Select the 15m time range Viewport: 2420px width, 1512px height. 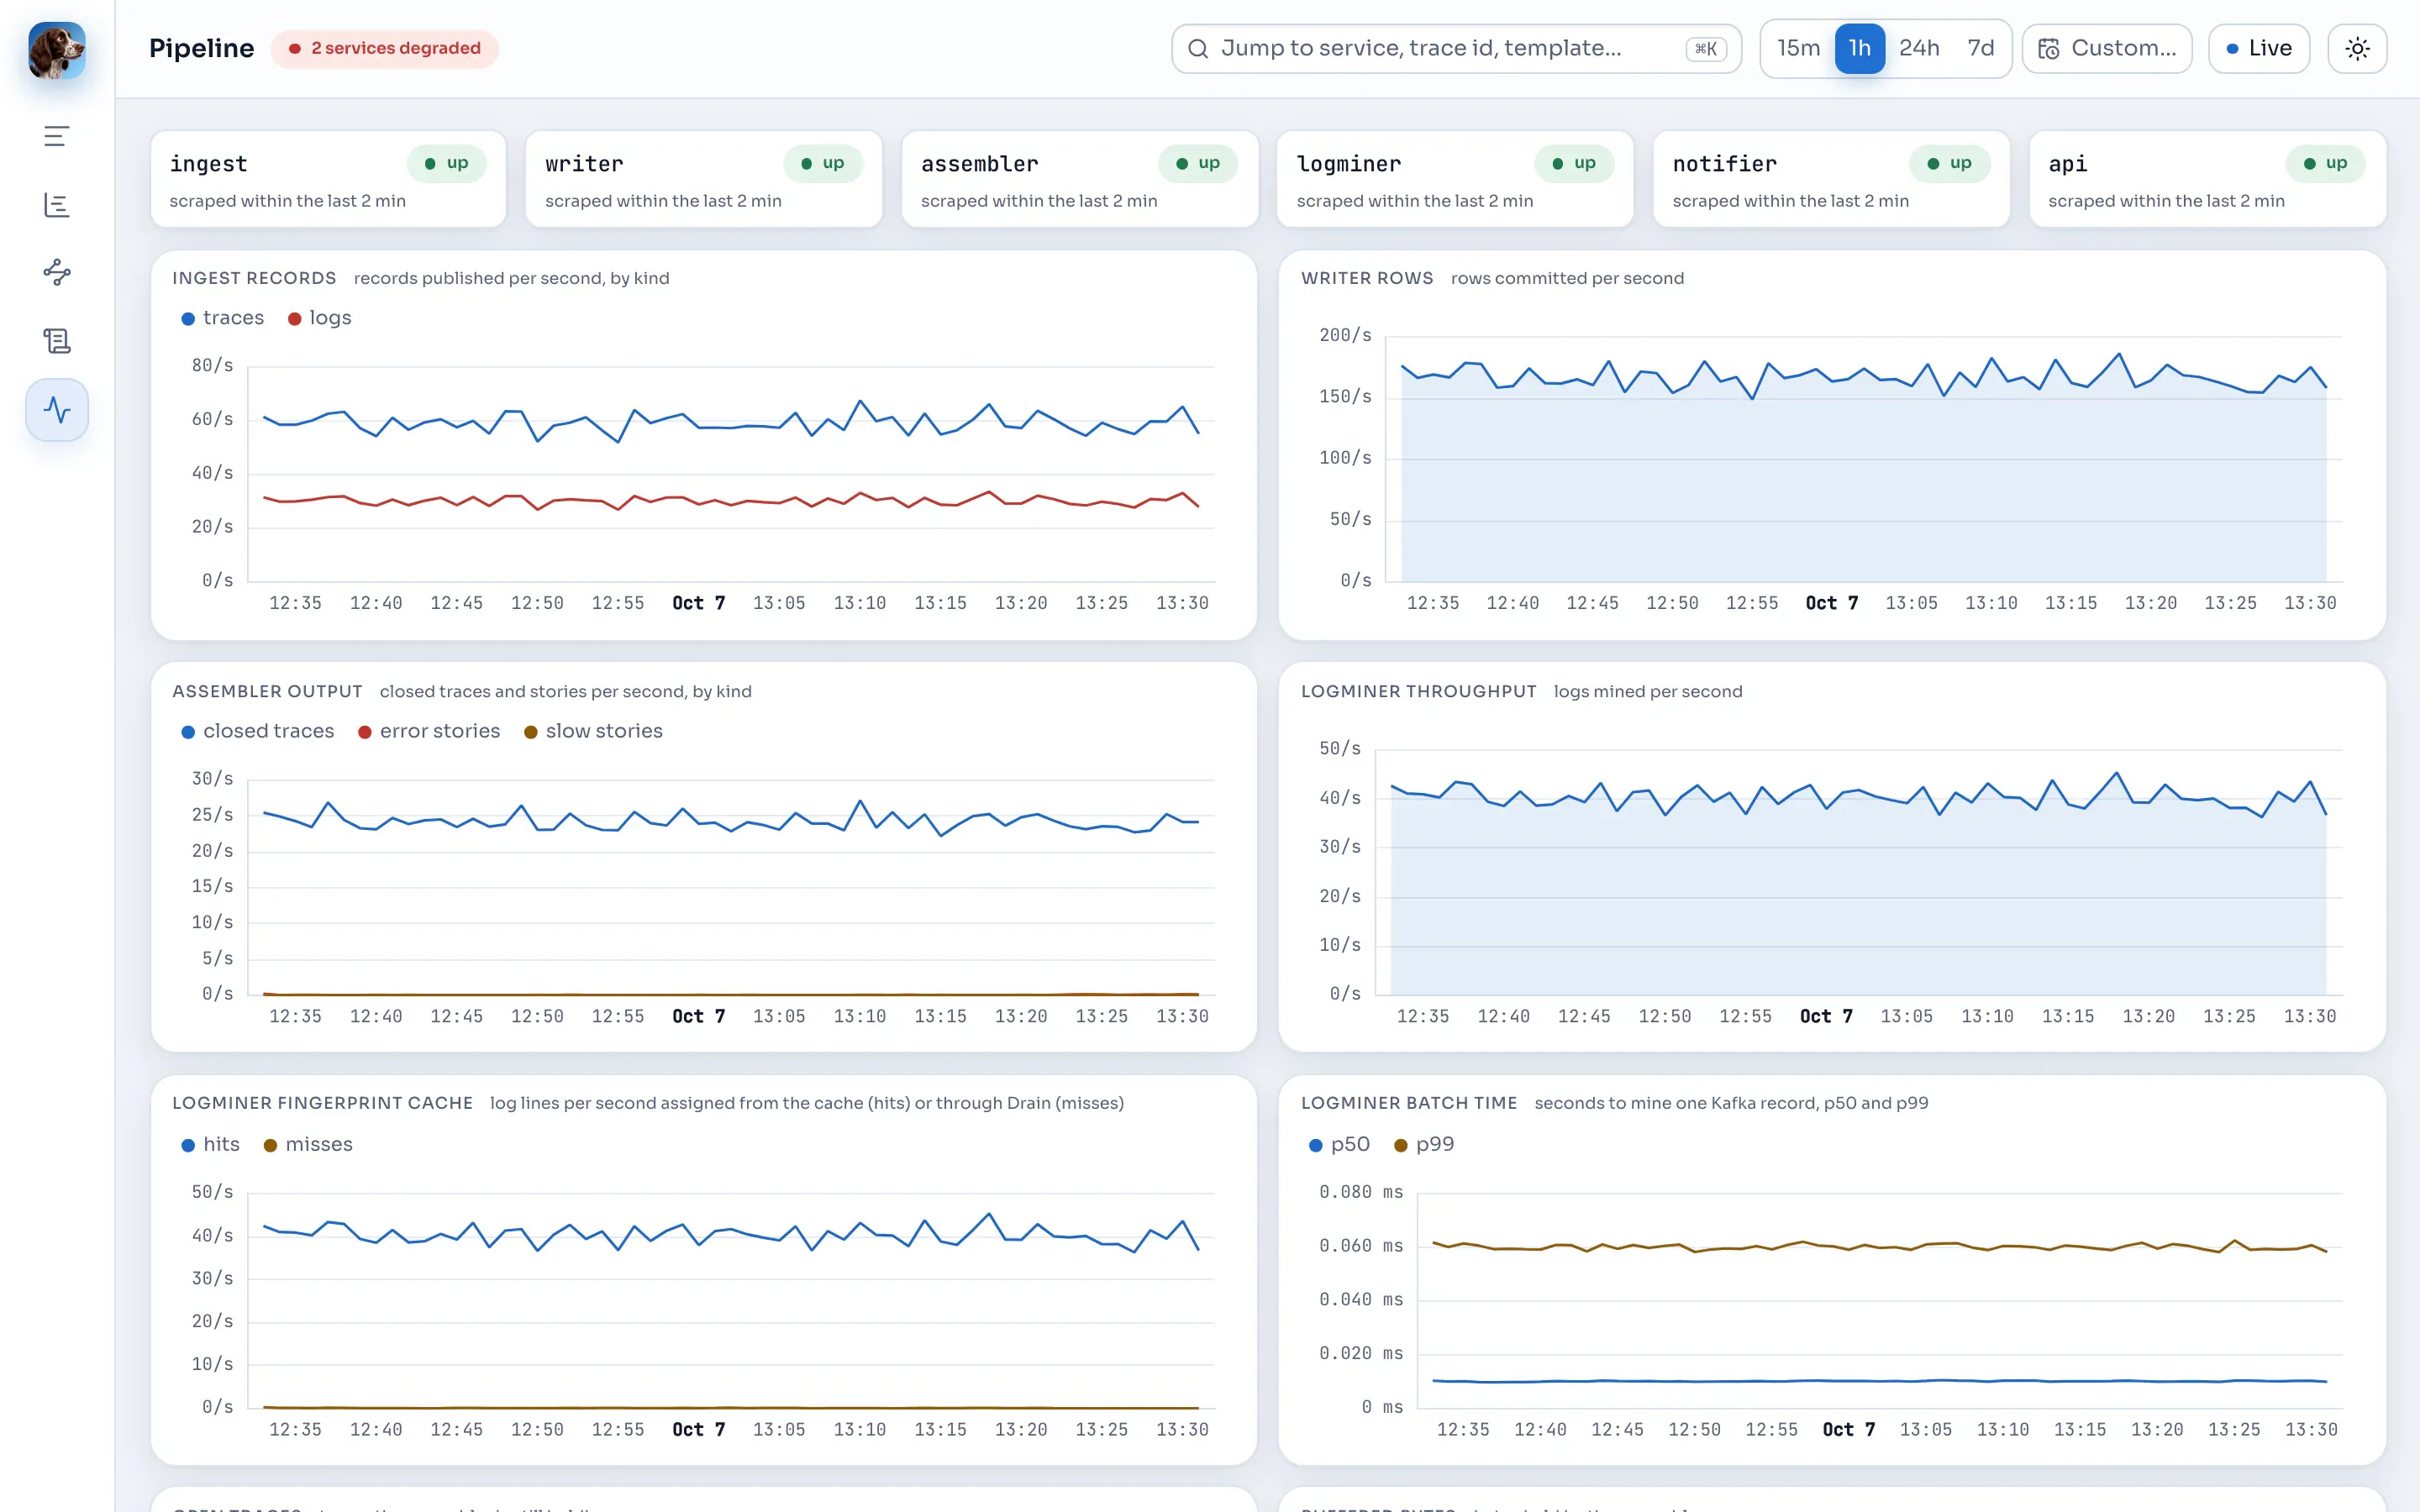pyautogui.click(x=1798, y=49)
